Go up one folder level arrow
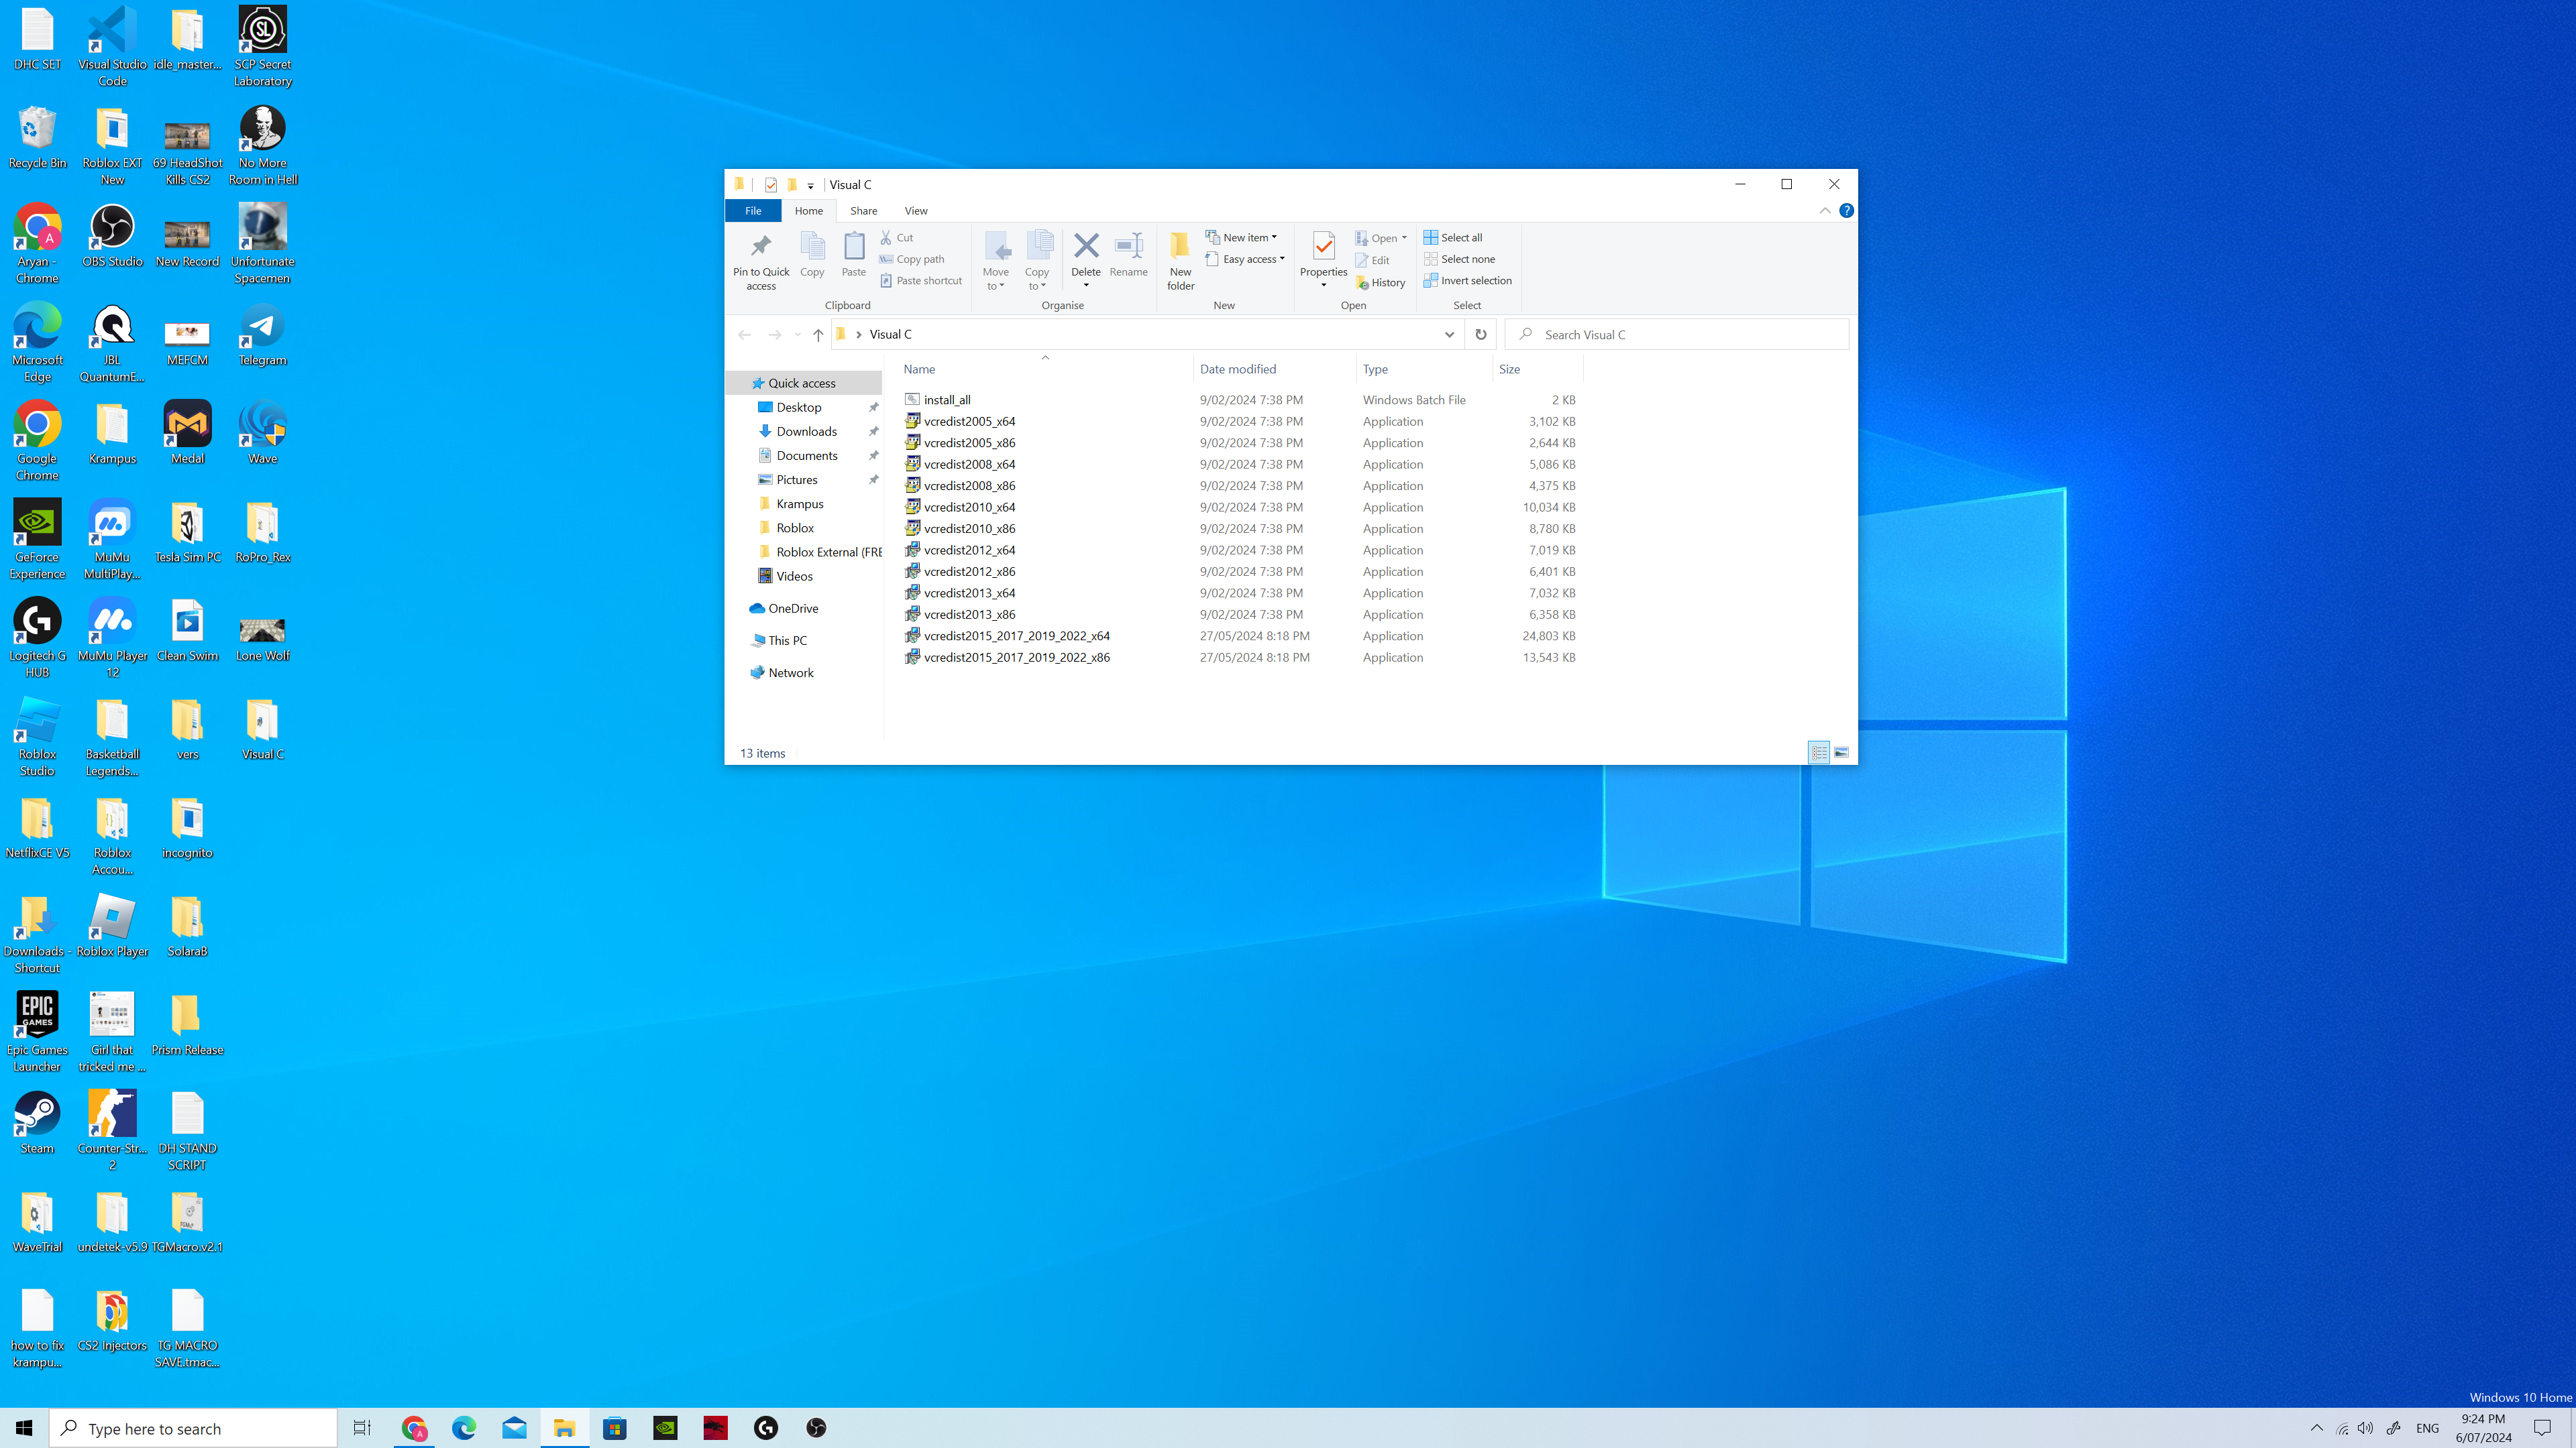Viewport: 2576px width, 1448px height. click(818, 335)
